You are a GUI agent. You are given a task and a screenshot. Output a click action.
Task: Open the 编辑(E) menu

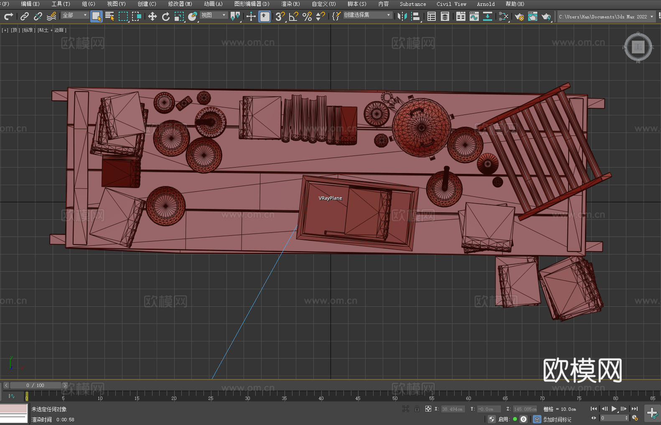[x=30, y=4]
